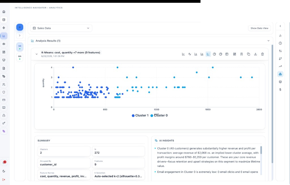This screenshot has height=185, width=290.
Task: Open the lock icon in left sidebar
Action: coord(4,116)
